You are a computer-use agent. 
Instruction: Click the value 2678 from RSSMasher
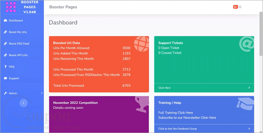[x=127, y=75]
